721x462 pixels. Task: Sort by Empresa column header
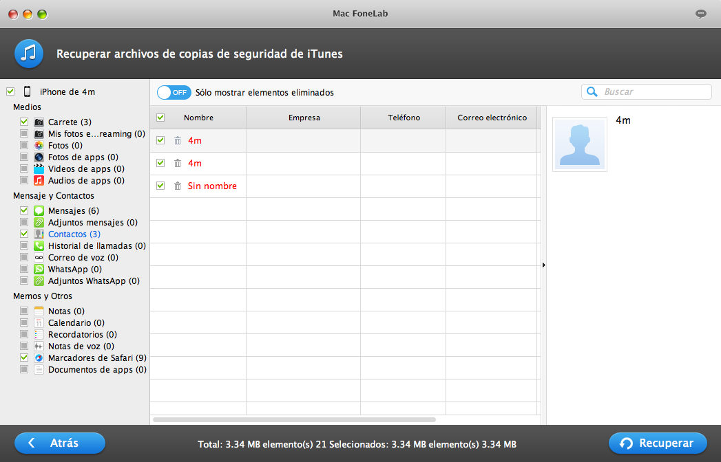tap(304, 118)
